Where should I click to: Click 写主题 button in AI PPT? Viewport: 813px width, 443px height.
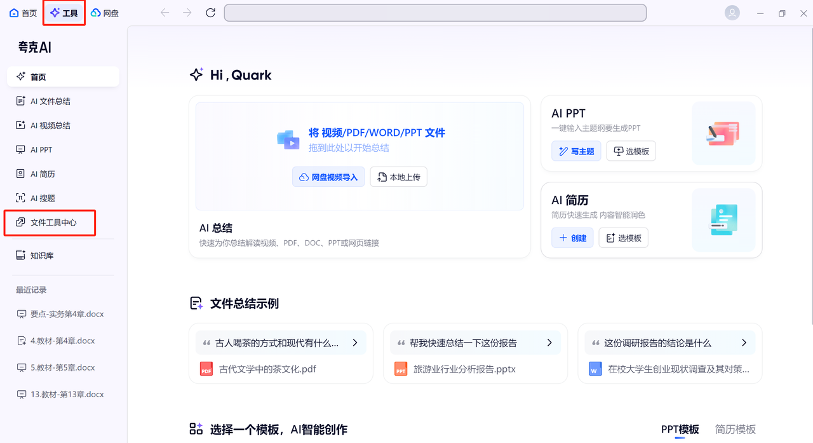(x=576, y=151)
